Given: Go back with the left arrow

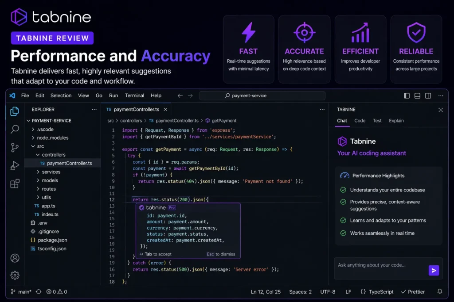Looking at the screenshot, I should pos(180,96).
